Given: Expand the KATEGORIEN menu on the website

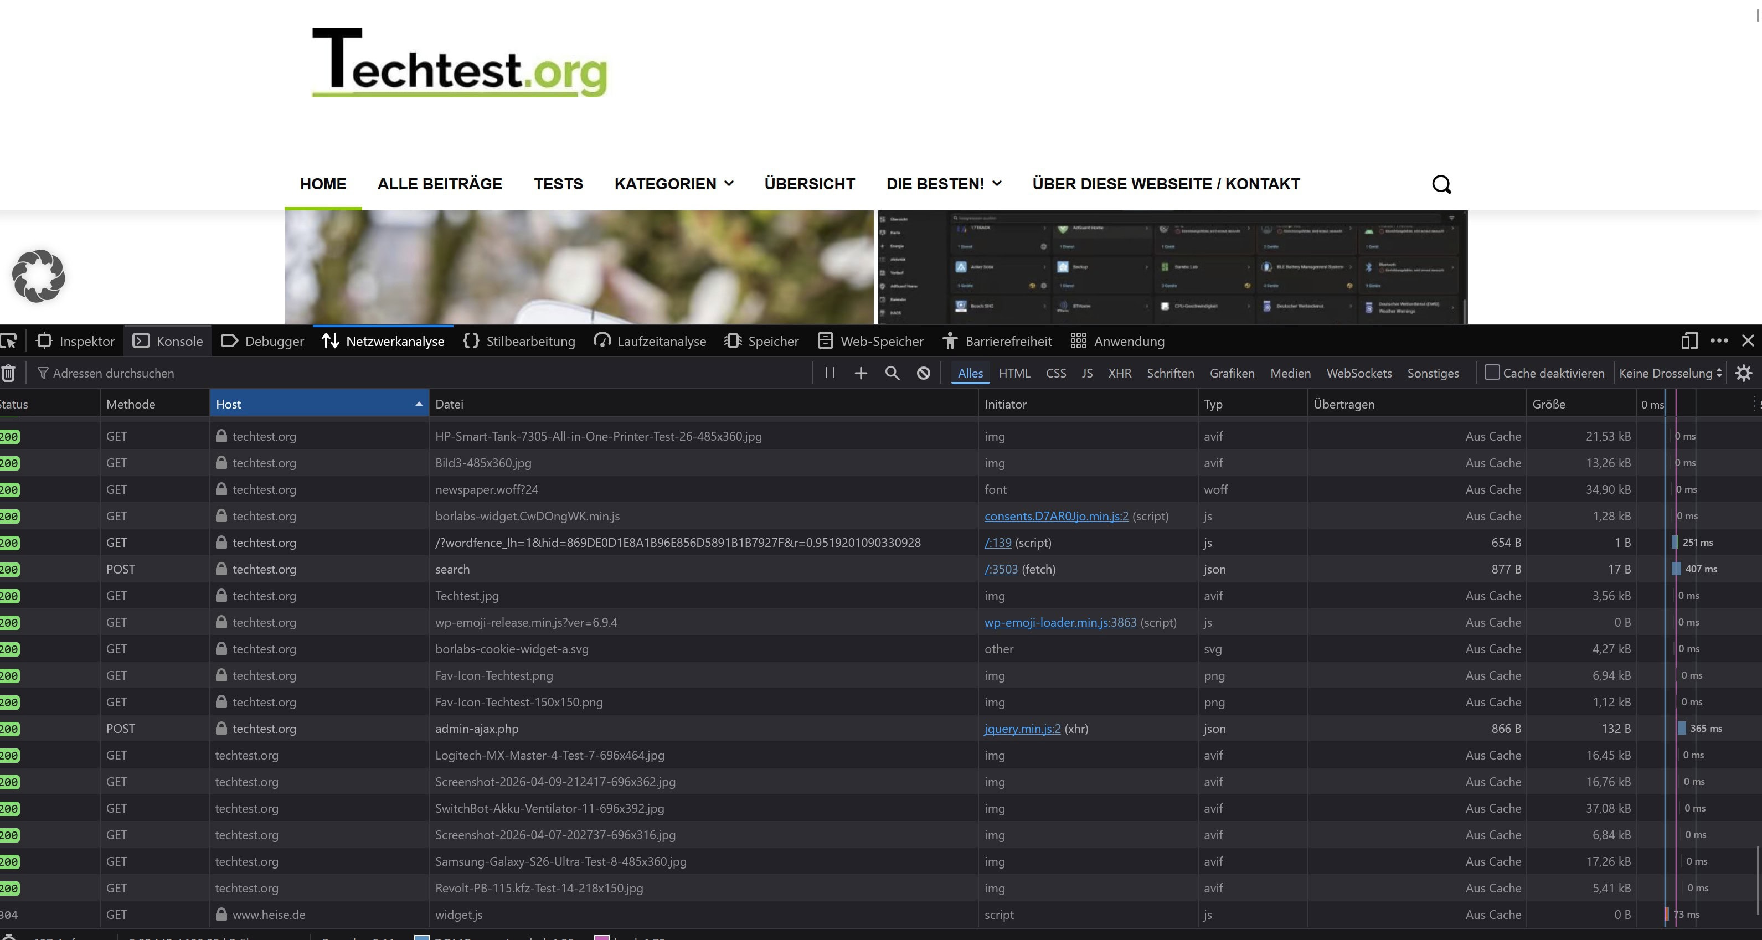Looking at the screenshot, I should pyautogui.click(x=674, y=184).
